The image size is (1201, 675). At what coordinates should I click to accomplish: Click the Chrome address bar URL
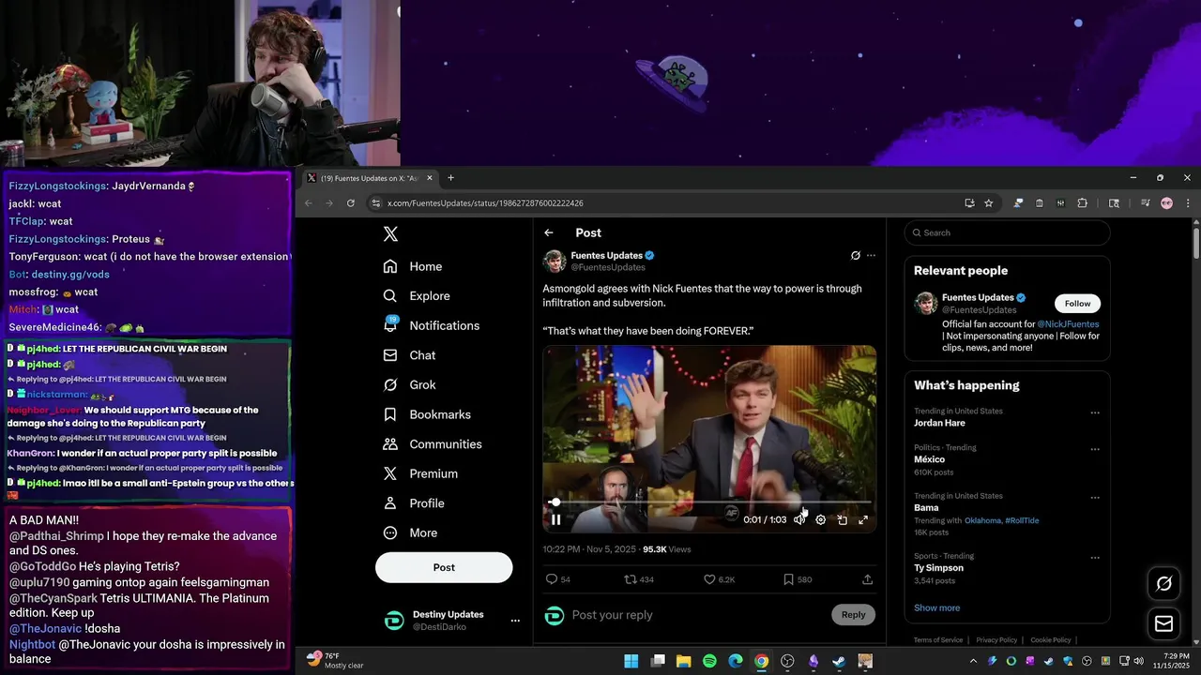click(485, 203)
